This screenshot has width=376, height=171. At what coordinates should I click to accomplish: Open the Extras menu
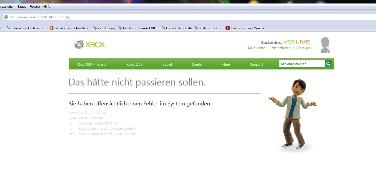click(x=22, y=7)
